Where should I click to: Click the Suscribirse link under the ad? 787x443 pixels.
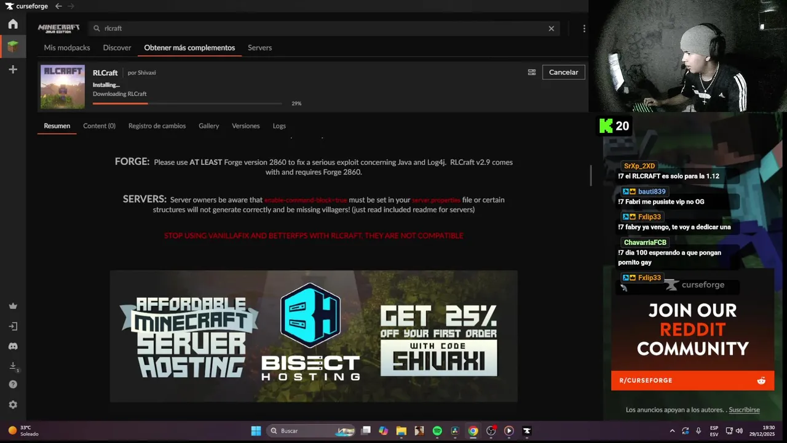click(744, 410)
